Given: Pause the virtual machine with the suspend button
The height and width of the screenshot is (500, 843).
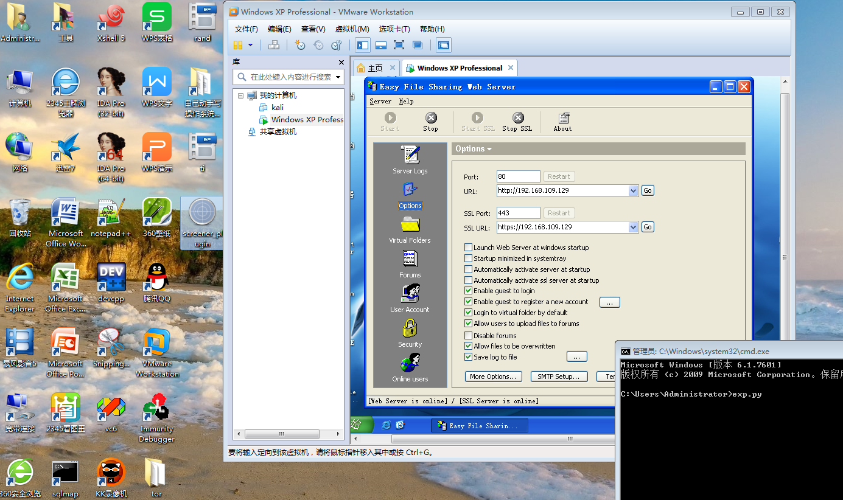Looking at the screenshot, I should tap(238, 45).
